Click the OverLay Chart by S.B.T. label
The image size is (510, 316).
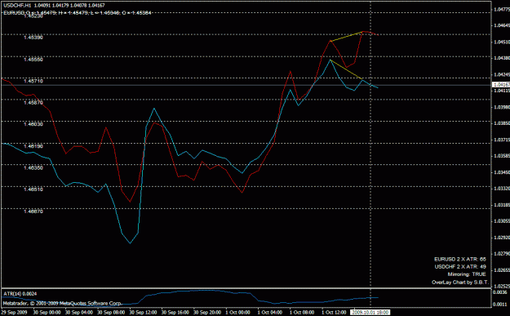coord(460,283)
